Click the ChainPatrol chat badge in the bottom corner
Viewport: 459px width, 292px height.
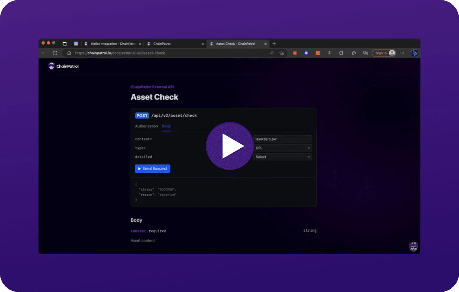413,247
